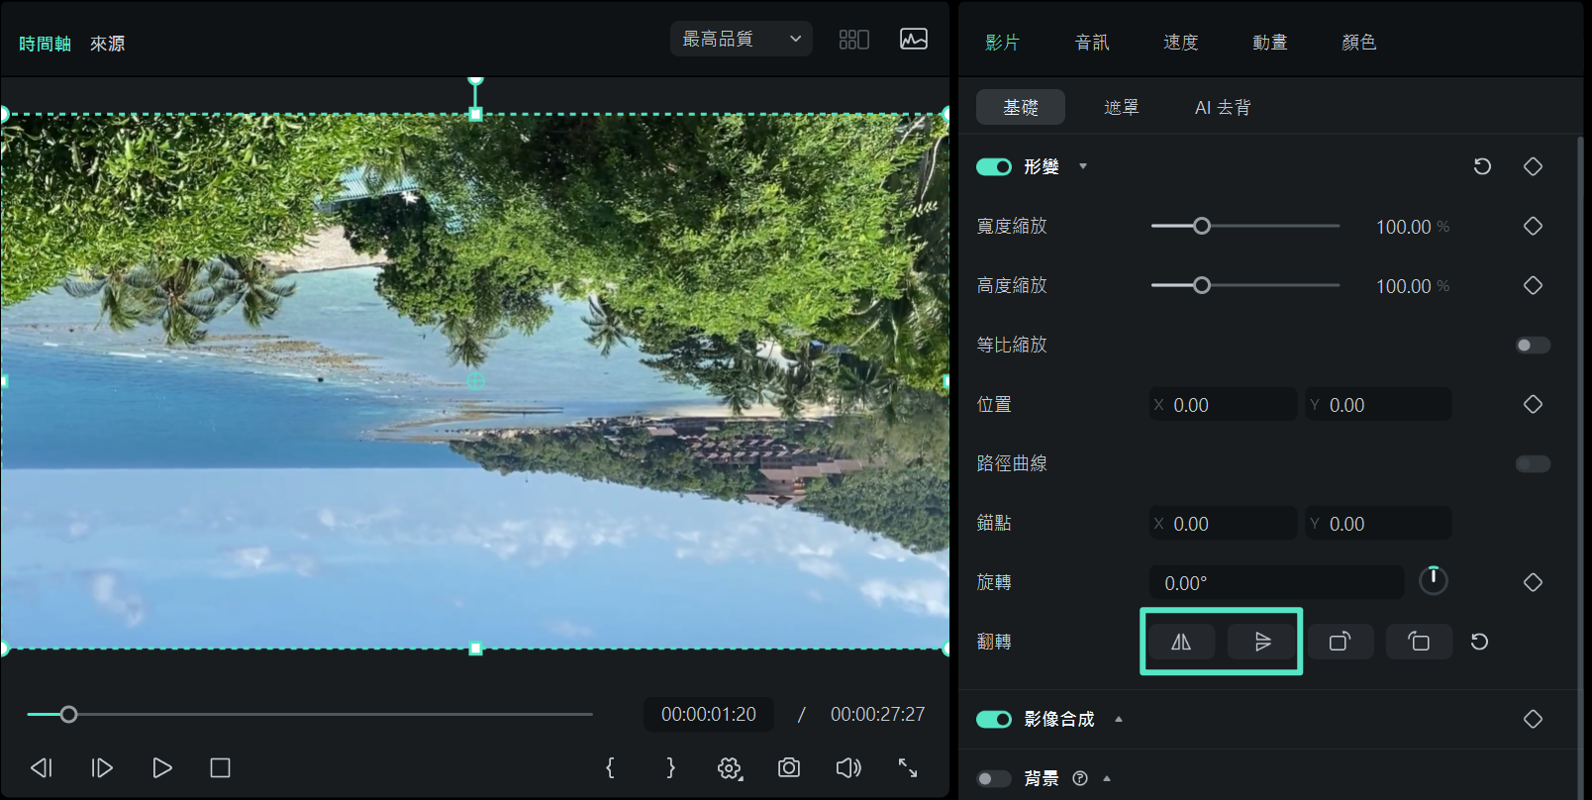Open the 動畫 tab

[1269, 42]
